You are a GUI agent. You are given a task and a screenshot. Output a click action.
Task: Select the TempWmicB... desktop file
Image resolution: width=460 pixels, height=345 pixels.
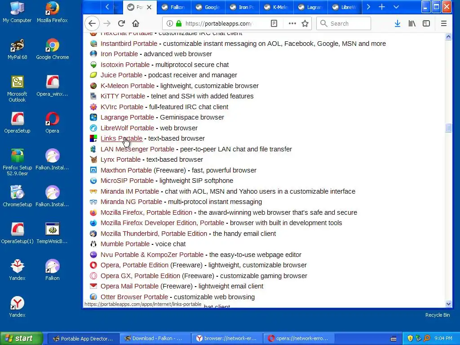[x=52, y=233]
